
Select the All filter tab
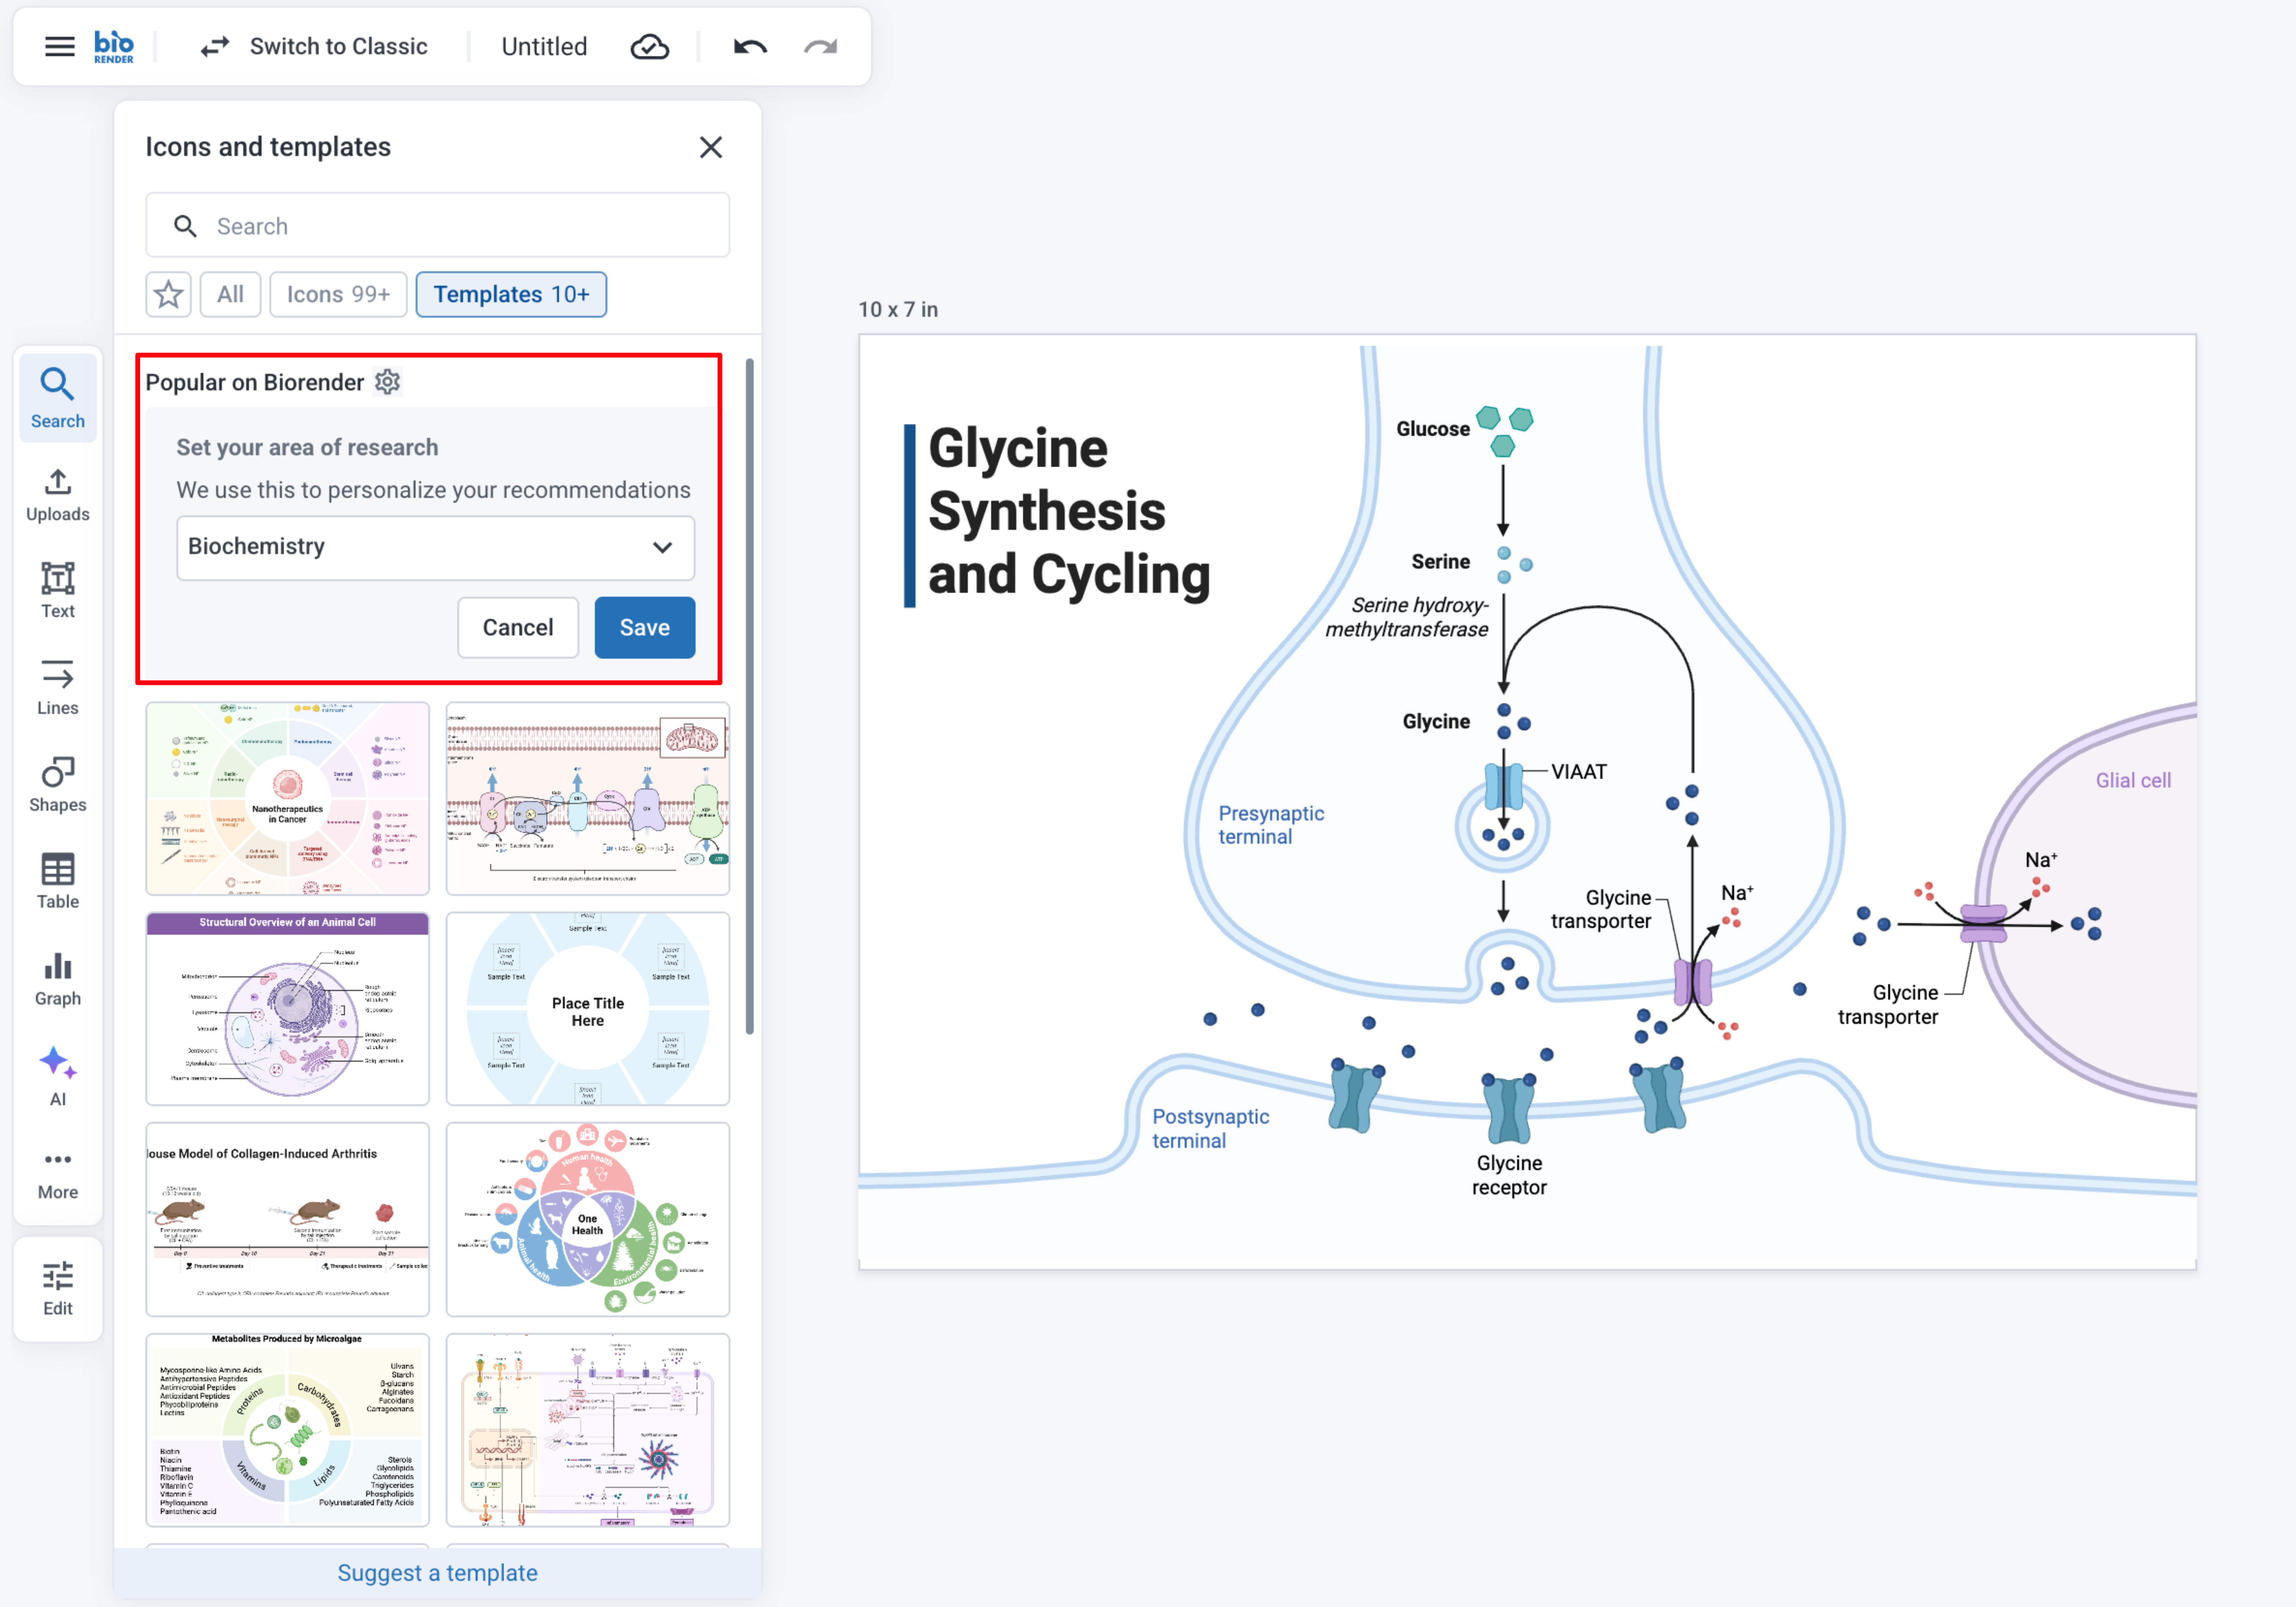point(230,294)
